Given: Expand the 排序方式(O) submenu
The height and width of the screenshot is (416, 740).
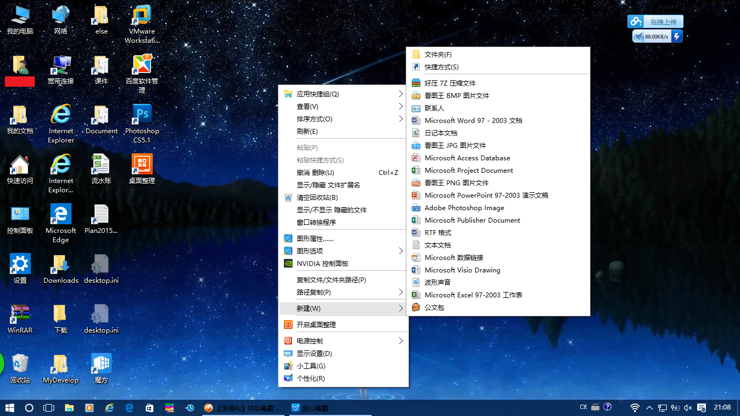Looking at the screenshot, I should coord(343,119).
